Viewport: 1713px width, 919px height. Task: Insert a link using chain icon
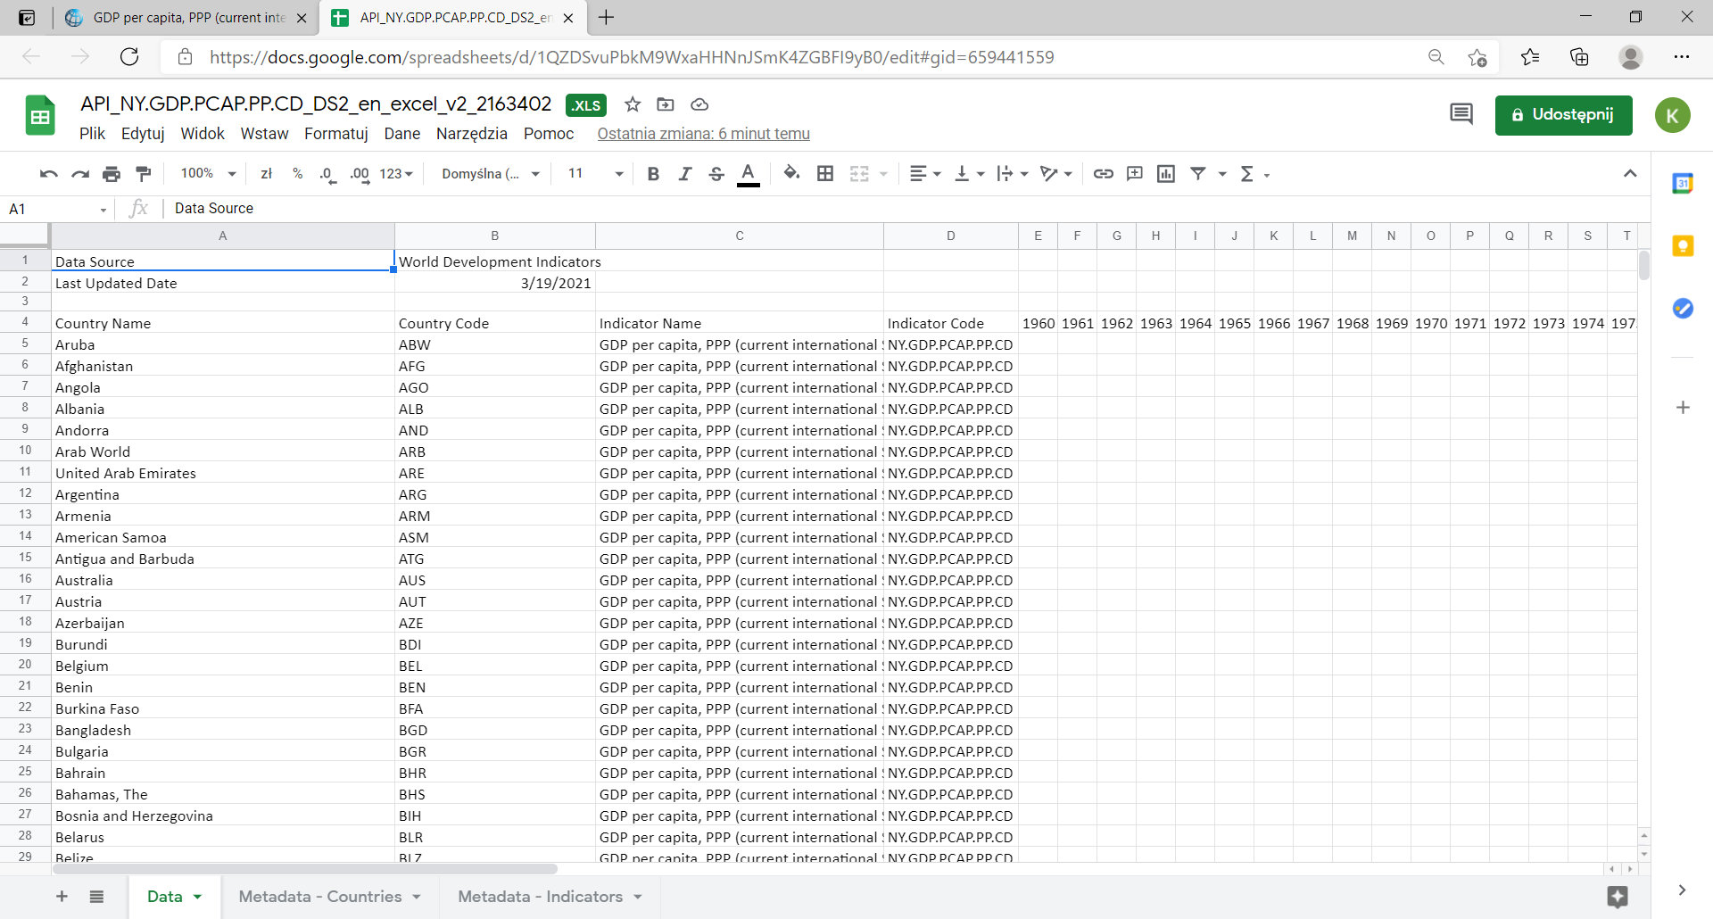click(1103, 174)
